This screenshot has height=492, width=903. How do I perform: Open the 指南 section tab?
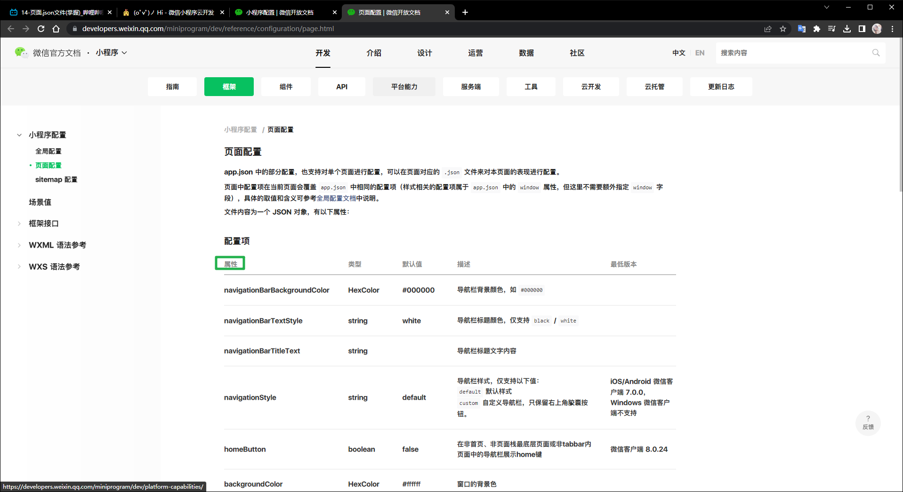(172, 87)
